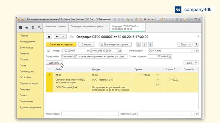Click the M memory button in title bar
The width and height of the screenshot is (220, 123).
click(145, 19)
